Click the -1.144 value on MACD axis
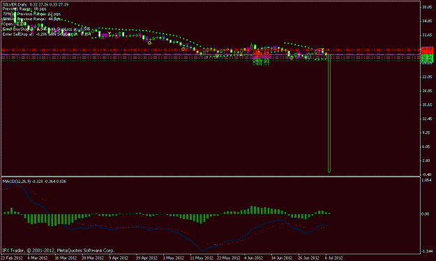 point(427,251)
